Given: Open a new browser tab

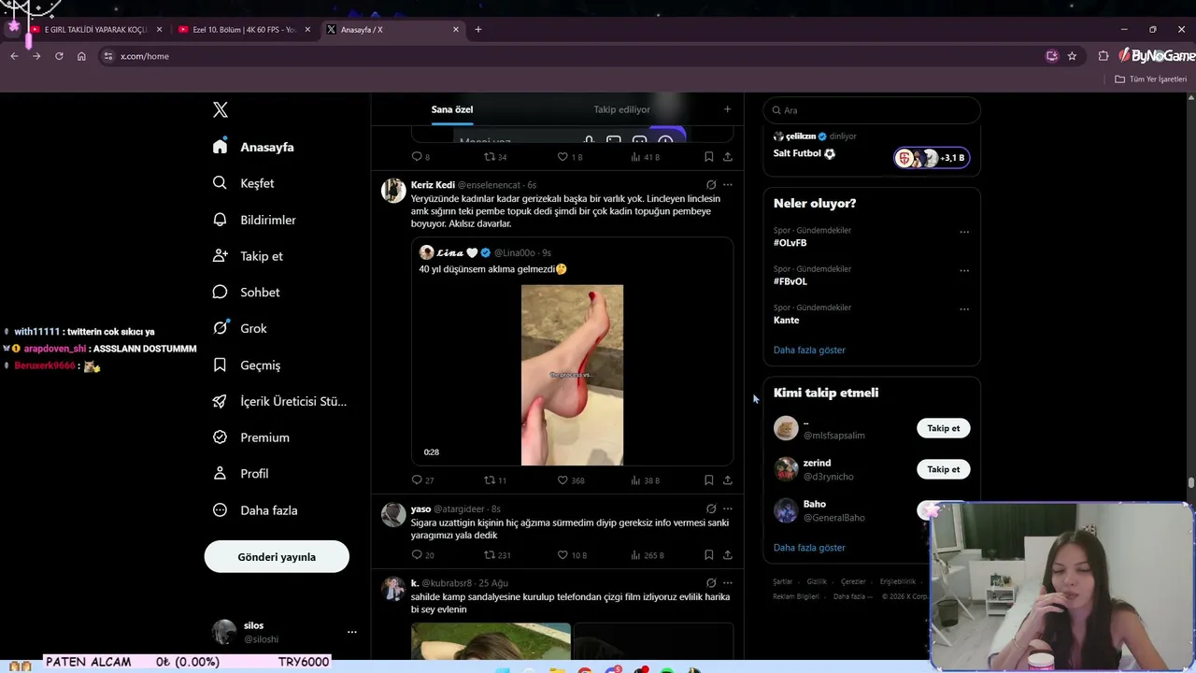Looking at the screenshot, I should pyautogui.click(x=478, y=30).
